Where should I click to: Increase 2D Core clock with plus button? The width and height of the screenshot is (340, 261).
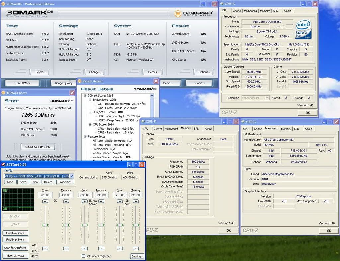point(45,201)
